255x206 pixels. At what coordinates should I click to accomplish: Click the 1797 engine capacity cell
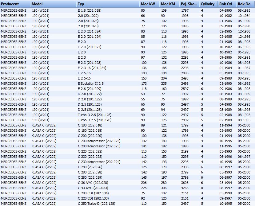click(x=185, y=10)
